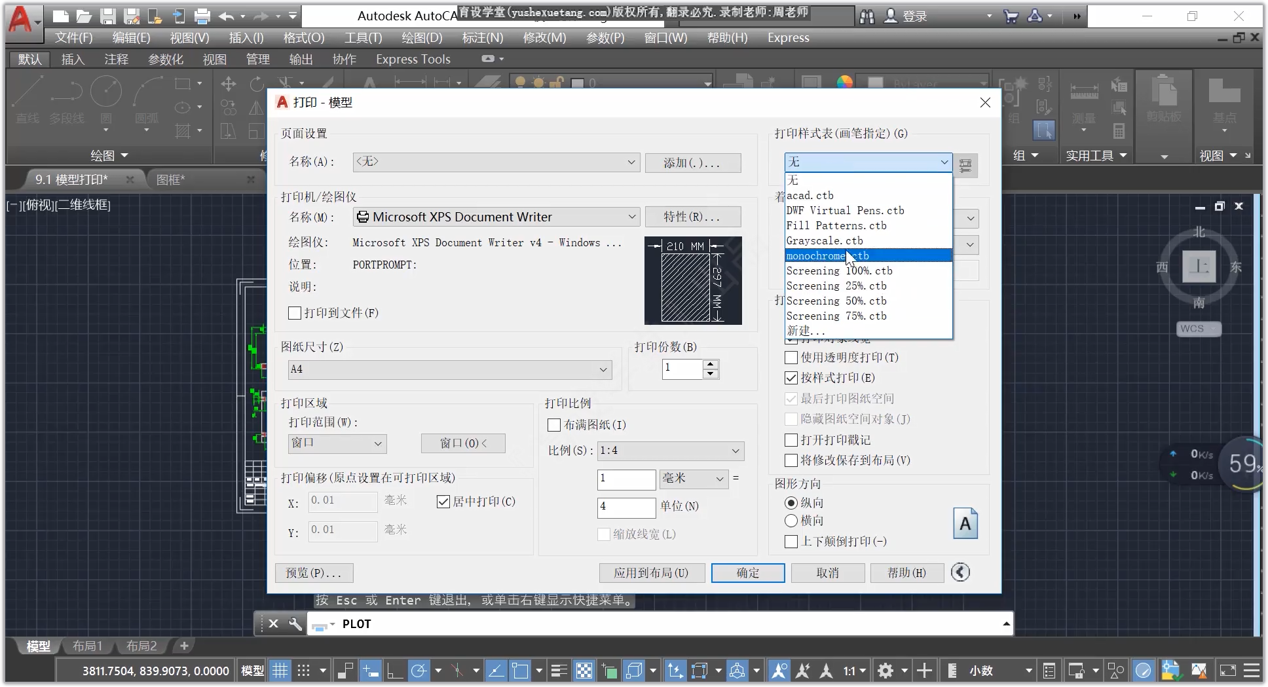Click the search binoculars icon in title bar
The width and height of the screenshot is (1268, 687).
click(x=867, y=16)
